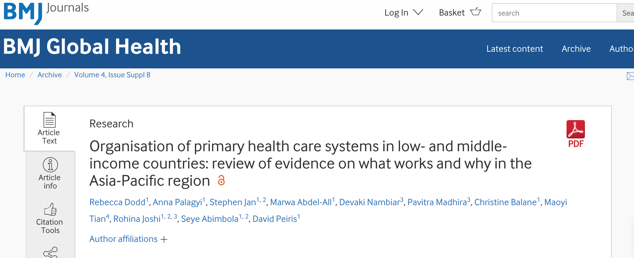634x258 pixels.
Task: Click the plus sign beside Author affiliations
Action: 164,239
